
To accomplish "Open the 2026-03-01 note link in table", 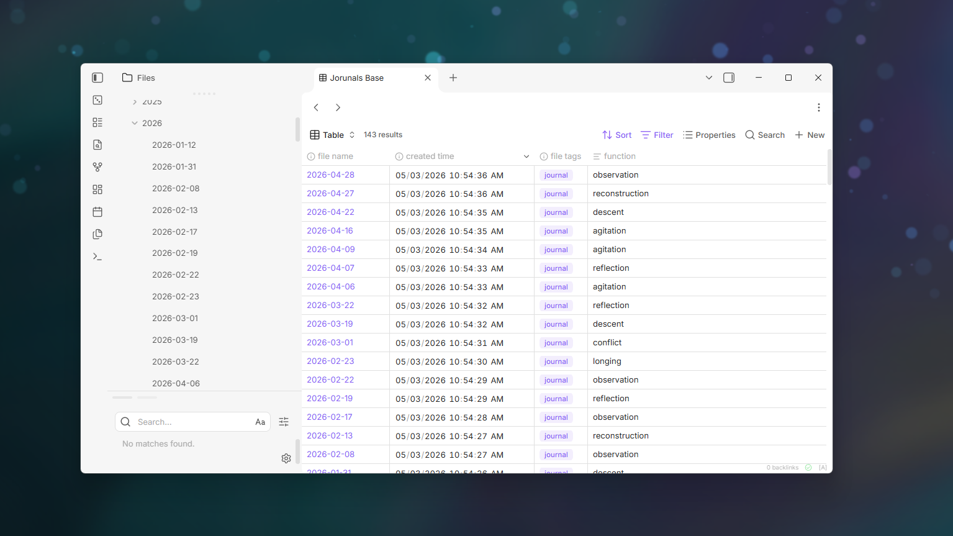I will [330, 342].
